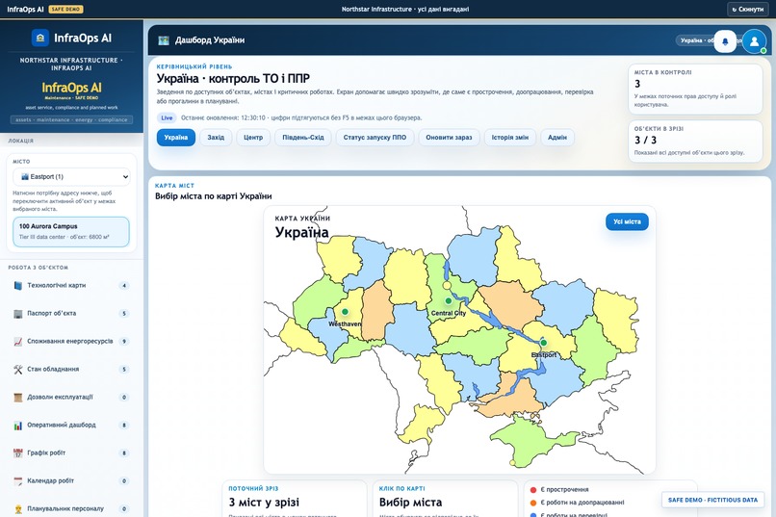Select the Eastport city marker on map
This screenshot has width=776, height=517.
tap(543, 343)
